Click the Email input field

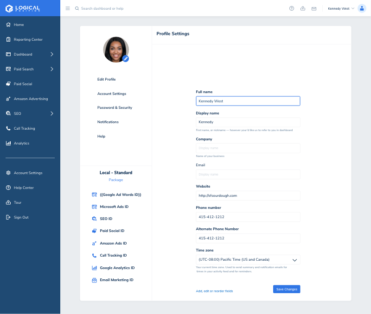coord(248,174)
